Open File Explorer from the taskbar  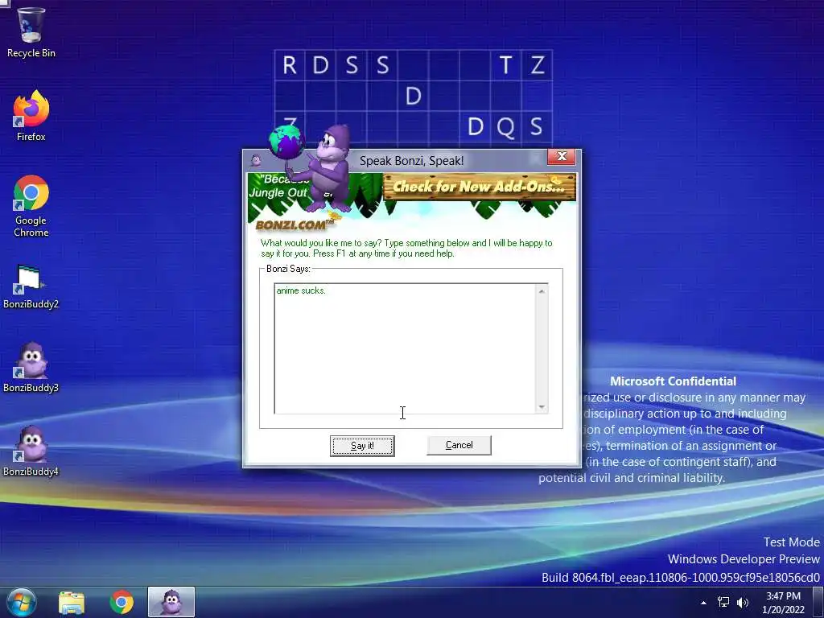click(72, 602)
